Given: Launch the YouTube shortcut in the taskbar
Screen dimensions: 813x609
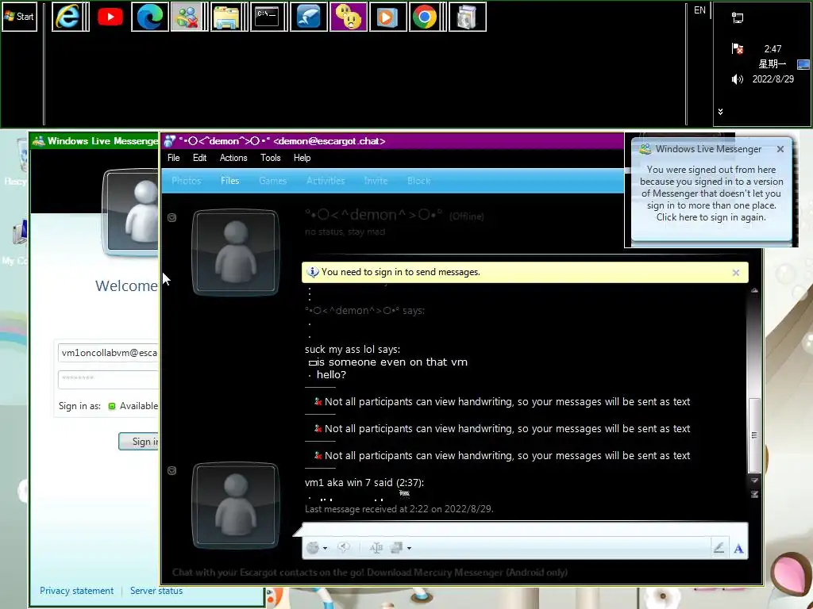Looking at the screenshot, I should 110,17.
